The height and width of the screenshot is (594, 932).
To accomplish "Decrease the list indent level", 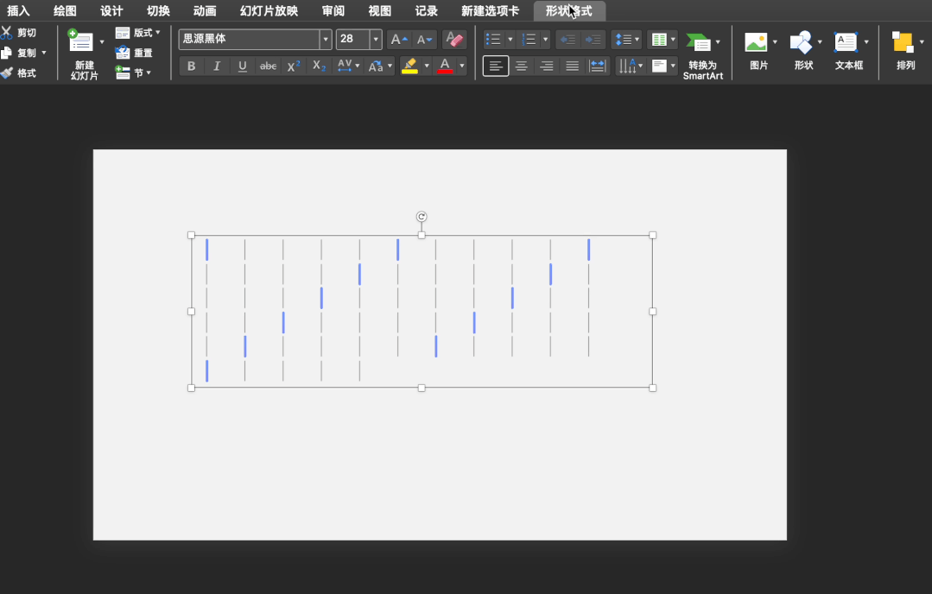I will click(568, 40).
